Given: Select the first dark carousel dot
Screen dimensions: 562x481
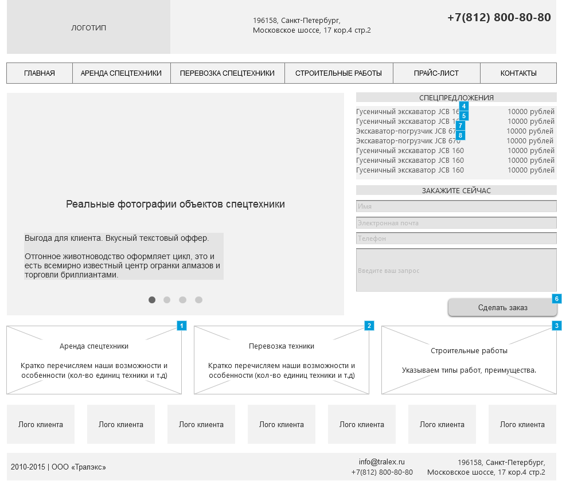Looking at the screenshot, I should [x=152, y=300].
